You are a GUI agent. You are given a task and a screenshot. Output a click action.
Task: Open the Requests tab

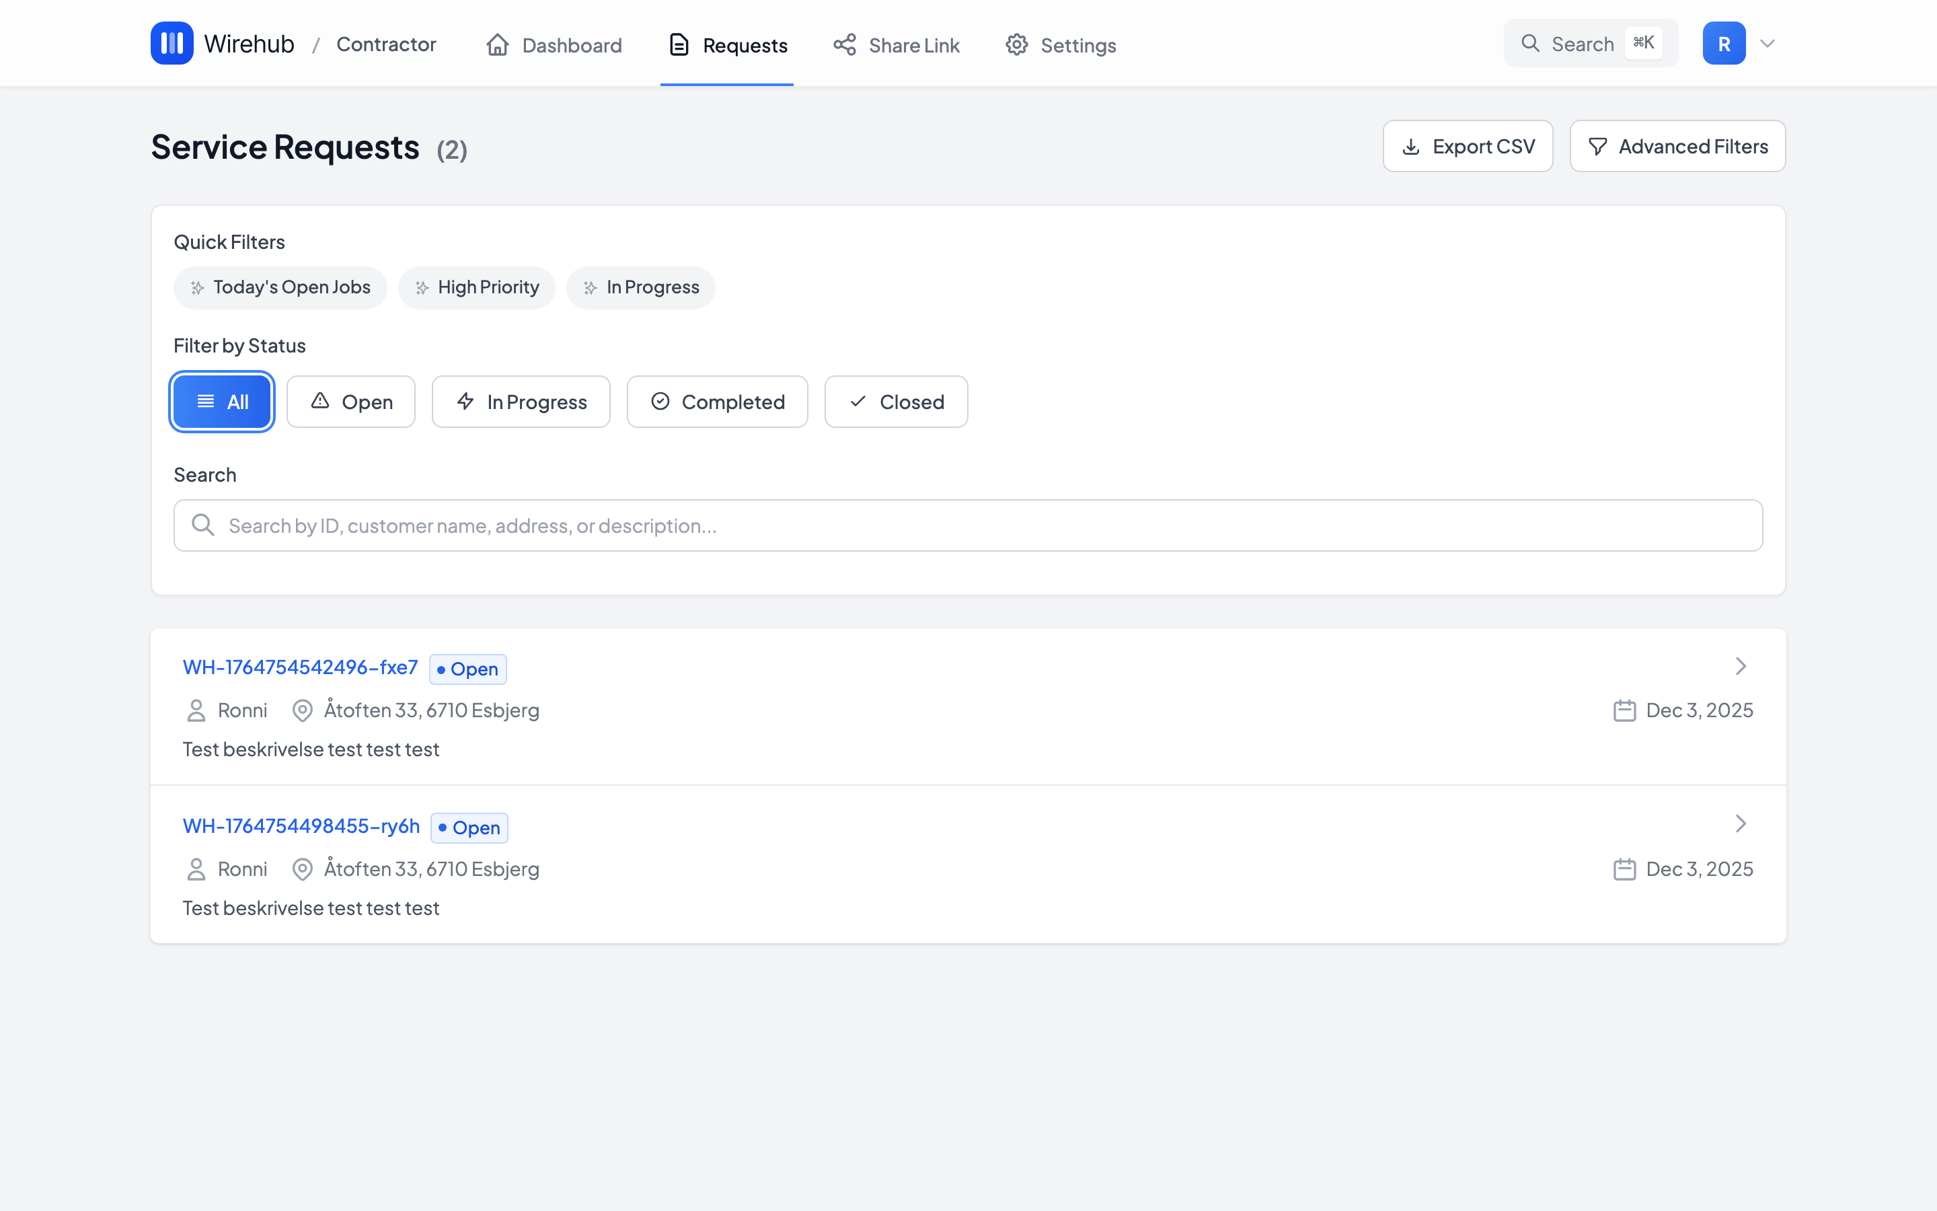728,45
